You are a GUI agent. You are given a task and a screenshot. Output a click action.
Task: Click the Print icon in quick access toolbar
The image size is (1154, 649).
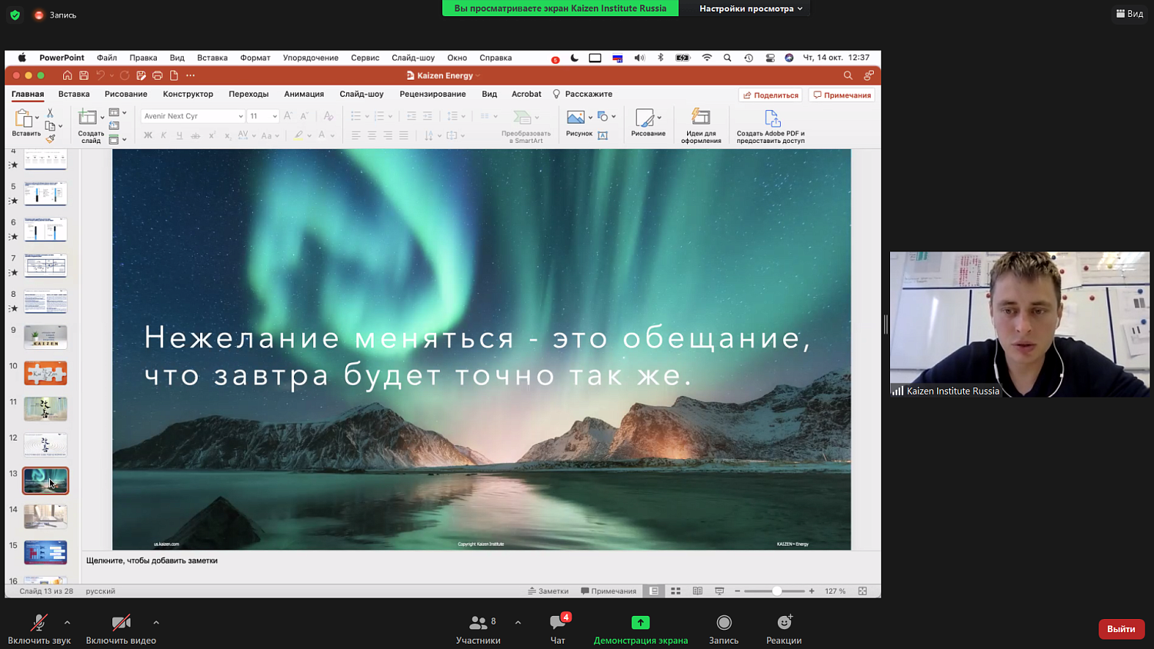[x=158, y=75]
